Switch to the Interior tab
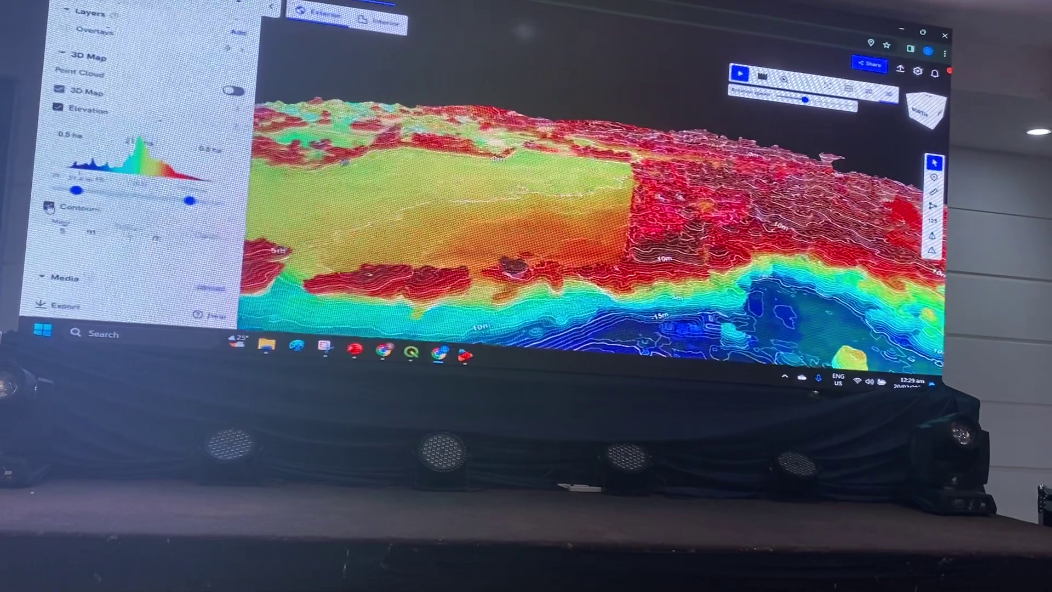This screenshot has height=592, width=1052. (379, 21)
